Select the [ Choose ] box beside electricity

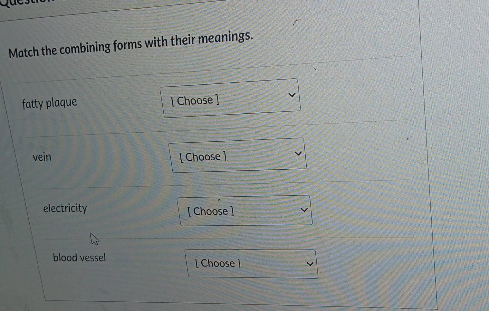tap(245, 210)
